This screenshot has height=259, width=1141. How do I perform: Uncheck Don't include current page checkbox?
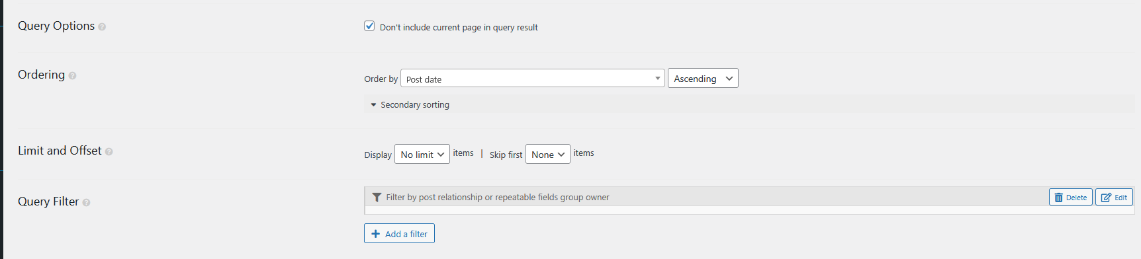369,26
